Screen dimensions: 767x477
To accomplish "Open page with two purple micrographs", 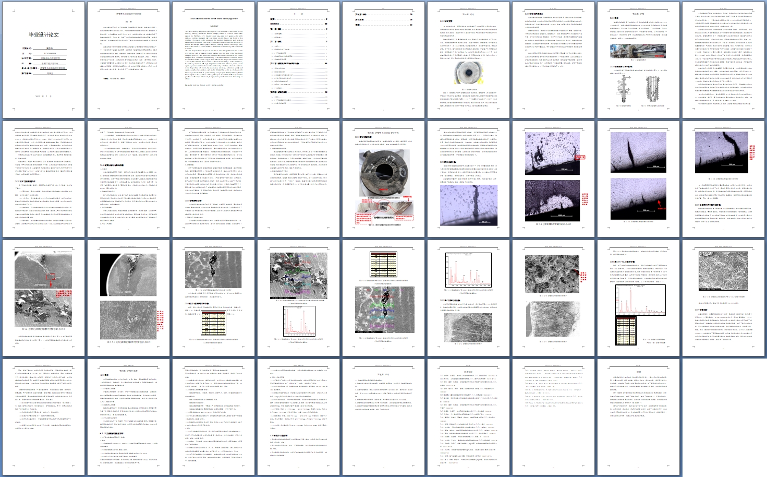I will coord(553,178).
